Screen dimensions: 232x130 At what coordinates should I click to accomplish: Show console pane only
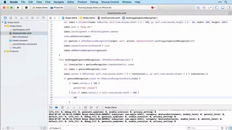click(230, 128)
